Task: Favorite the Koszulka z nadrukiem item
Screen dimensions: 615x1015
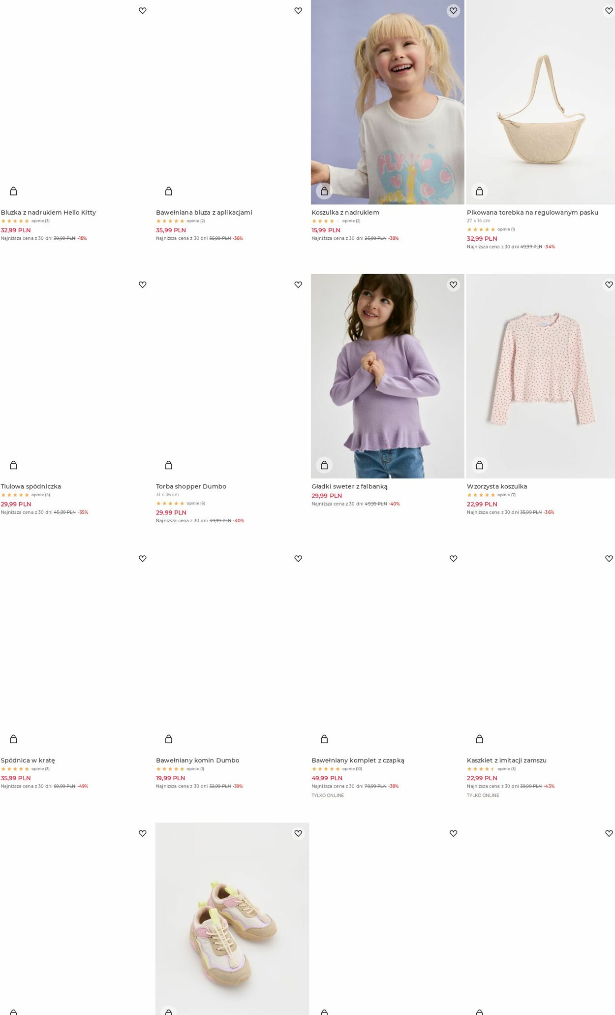Action: click(454, 11)
